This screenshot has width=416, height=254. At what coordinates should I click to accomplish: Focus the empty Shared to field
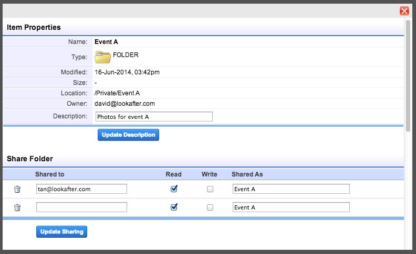[81, 207]
